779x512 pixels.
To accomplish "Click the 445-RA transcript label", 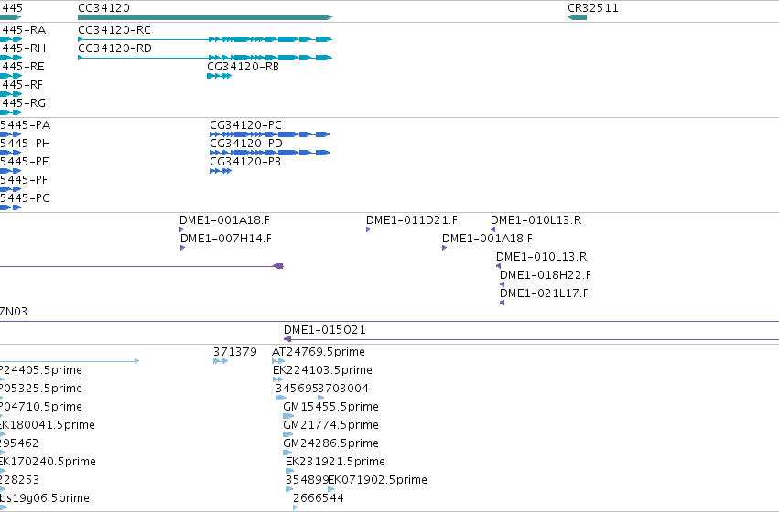I will pos(24,30).
